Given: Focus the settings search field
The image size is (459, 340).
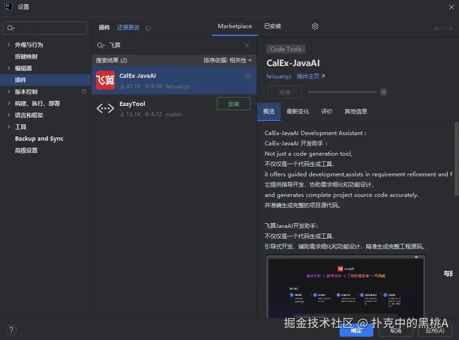Looking at the screenshot, I should point(45,28).
